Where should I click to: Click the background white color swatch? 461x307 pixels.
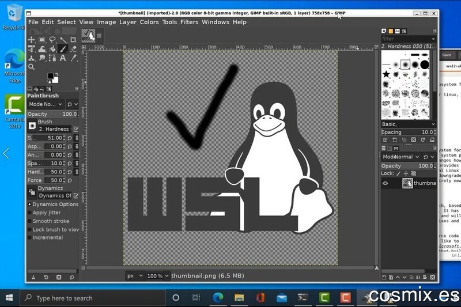click(x=56, y=79)
